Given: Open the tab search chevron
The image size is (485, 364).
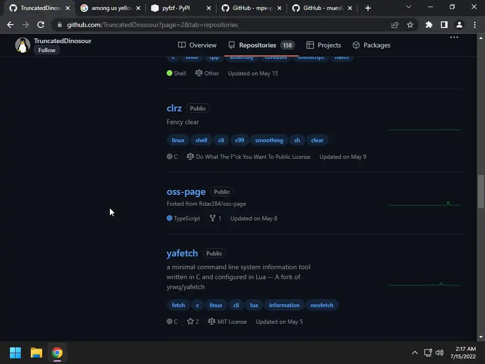Looking at the screenshot, I should [x=409, y=7].
